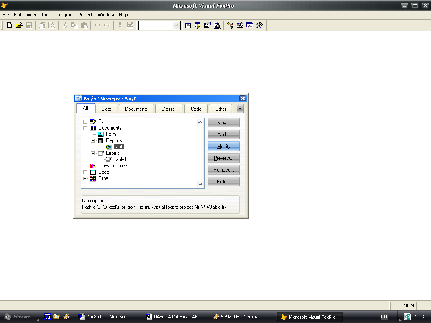The image size is (431, 323).
Task: Open the Command Window icon
Action: (188, 26)
